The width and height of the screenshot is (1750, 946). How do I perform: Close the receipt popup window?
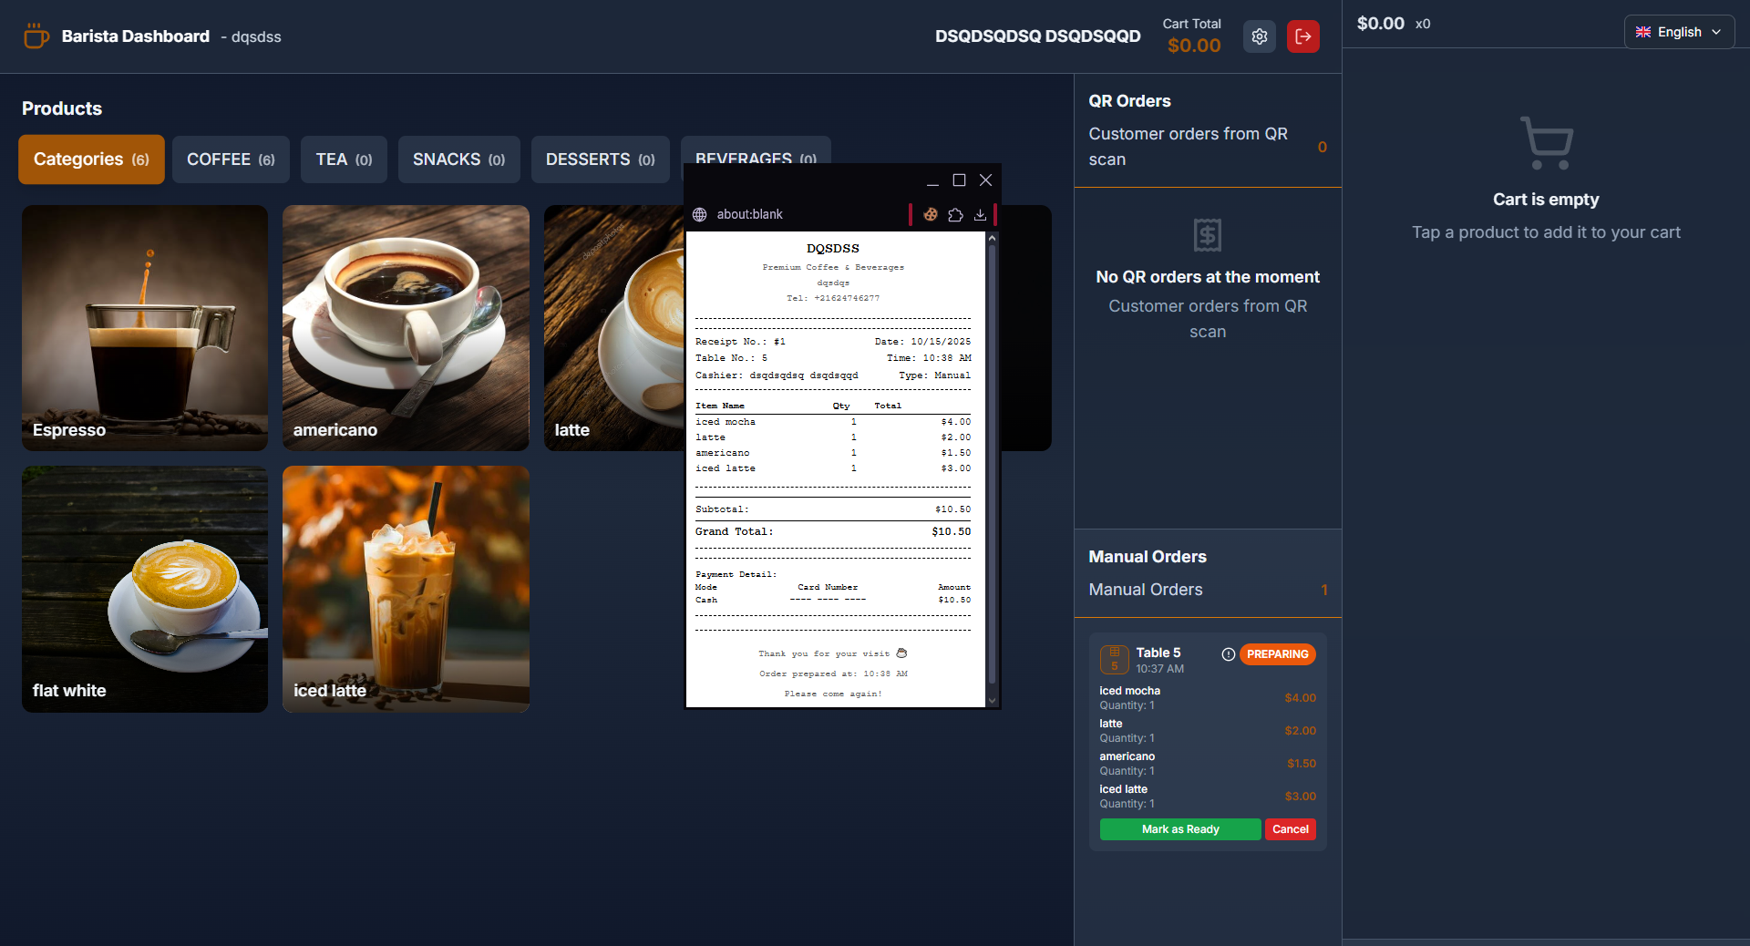click(985, 180)
